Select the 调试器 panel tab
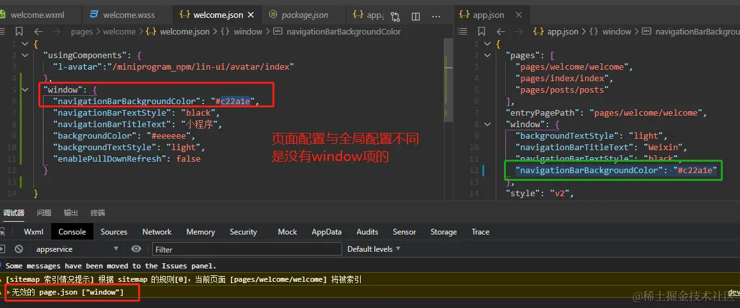 13,213
